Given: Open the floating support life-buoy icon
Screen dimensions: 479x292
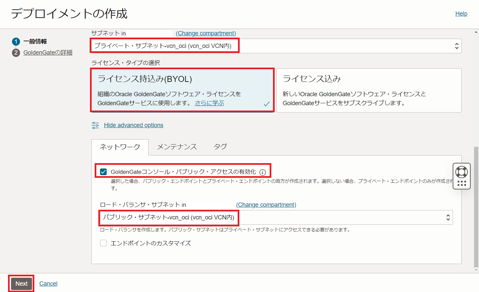Looking at the screenshot, I should click(x=461, y=171).
